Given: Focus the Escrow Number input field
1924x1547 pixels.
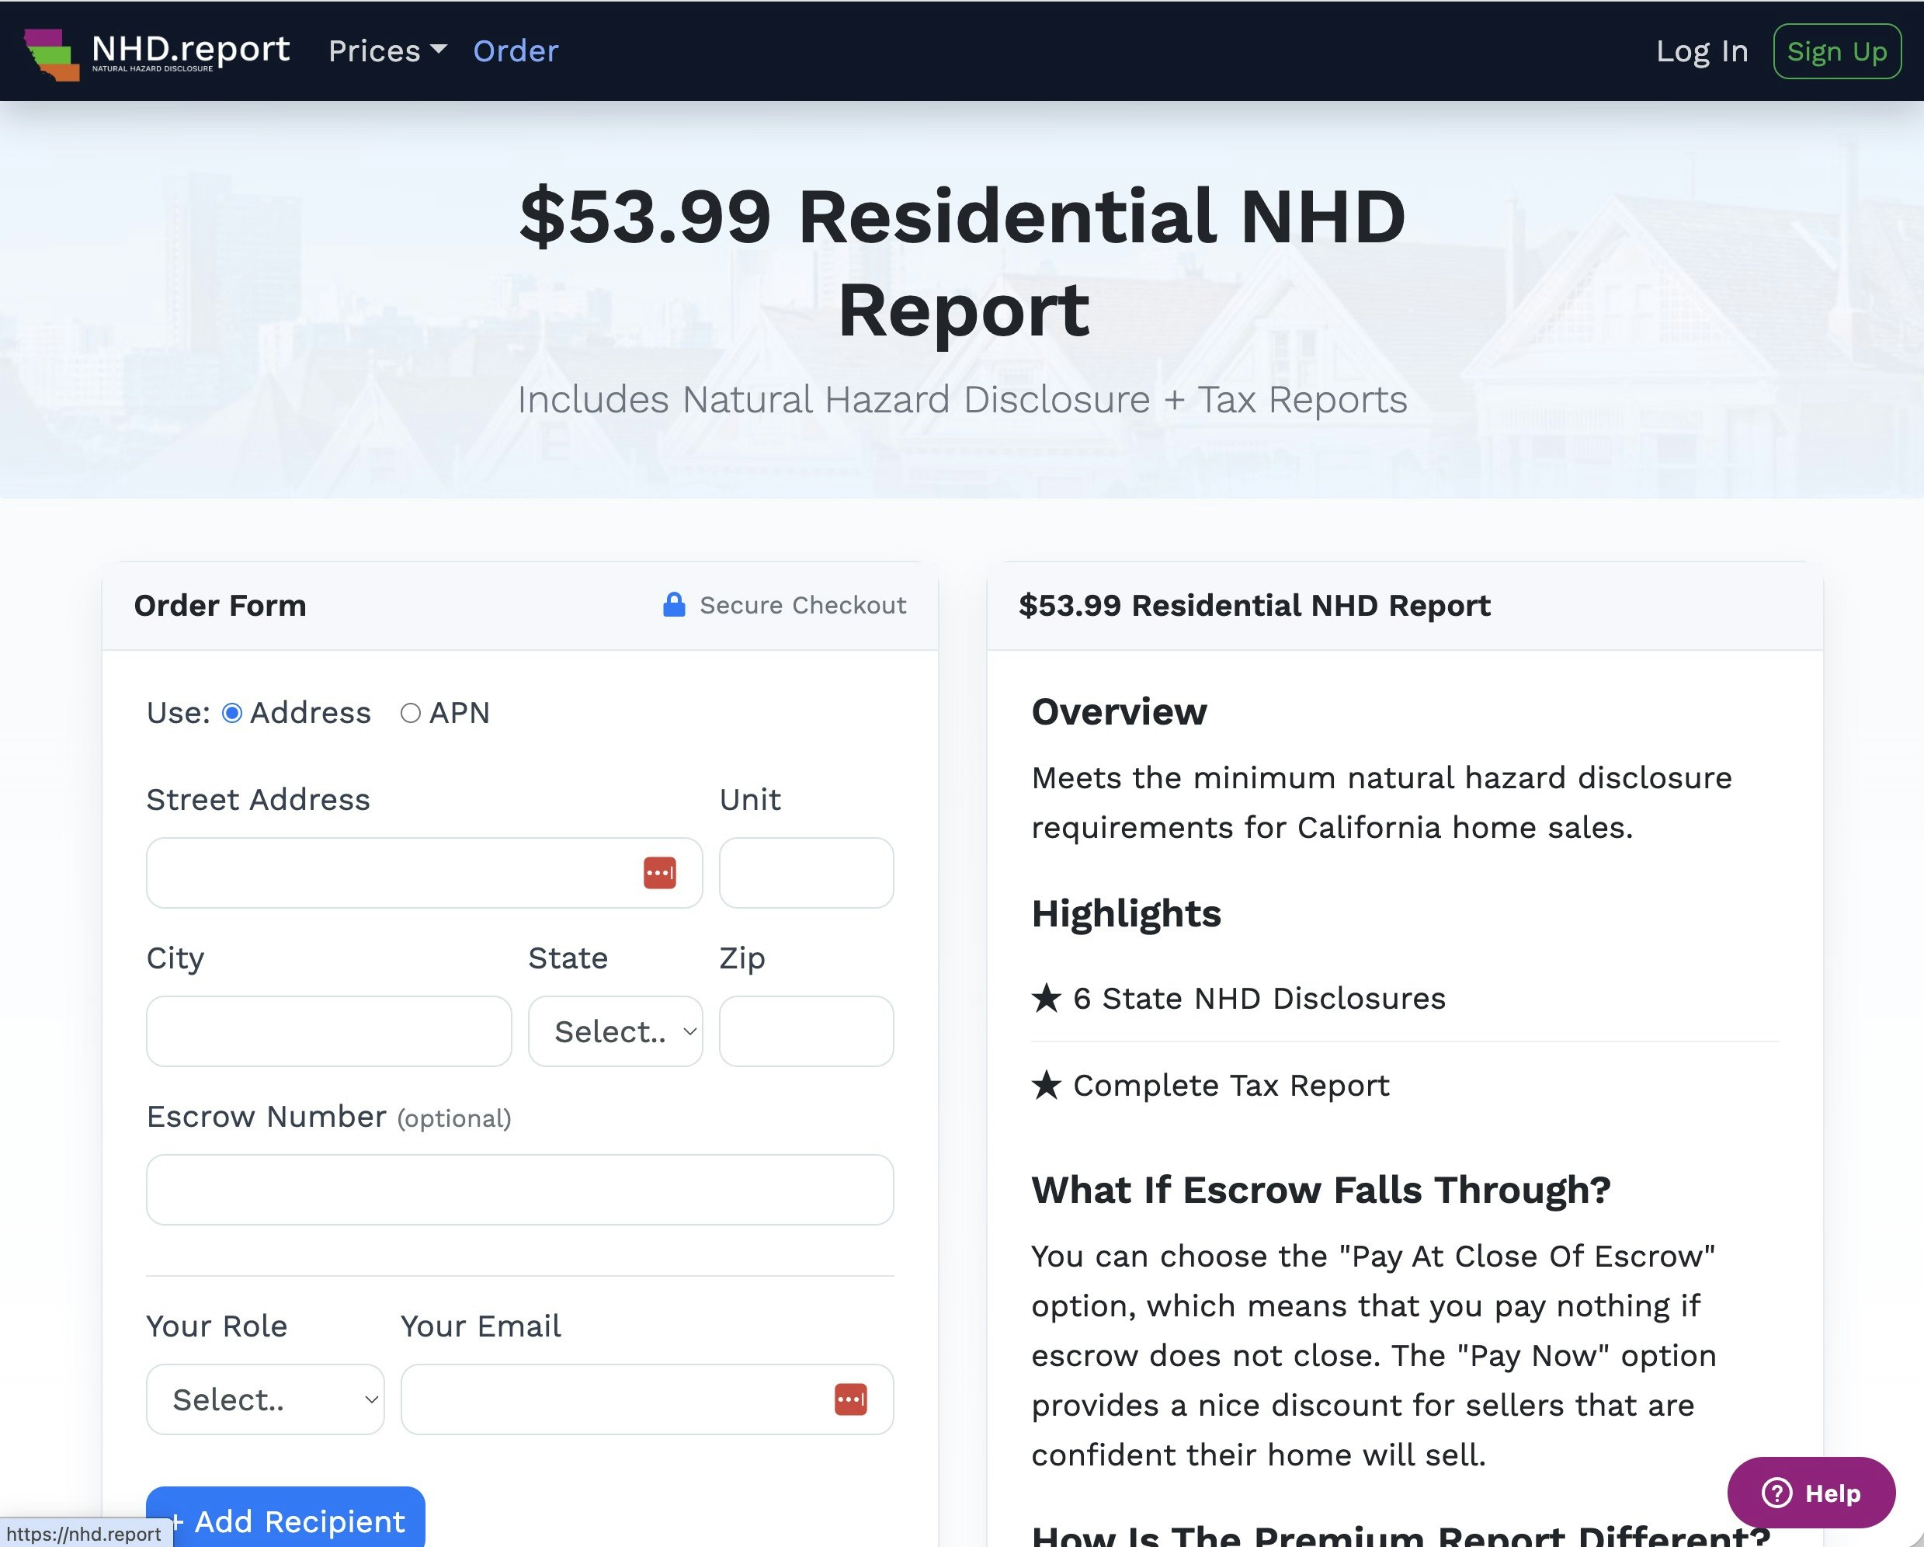Looking at the screenshot, I should point(519,1189).
